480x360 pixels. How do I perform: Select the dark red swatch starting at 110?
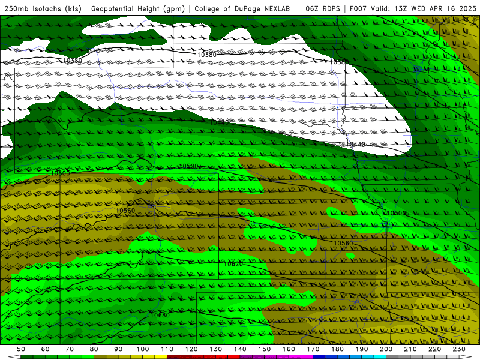(173, 356)
